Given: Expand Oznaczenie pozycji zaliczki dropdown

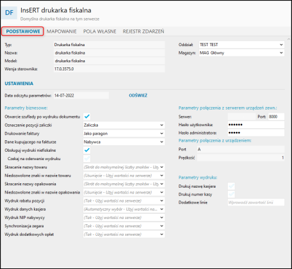Looking at the screenshot, I should 124,125.
